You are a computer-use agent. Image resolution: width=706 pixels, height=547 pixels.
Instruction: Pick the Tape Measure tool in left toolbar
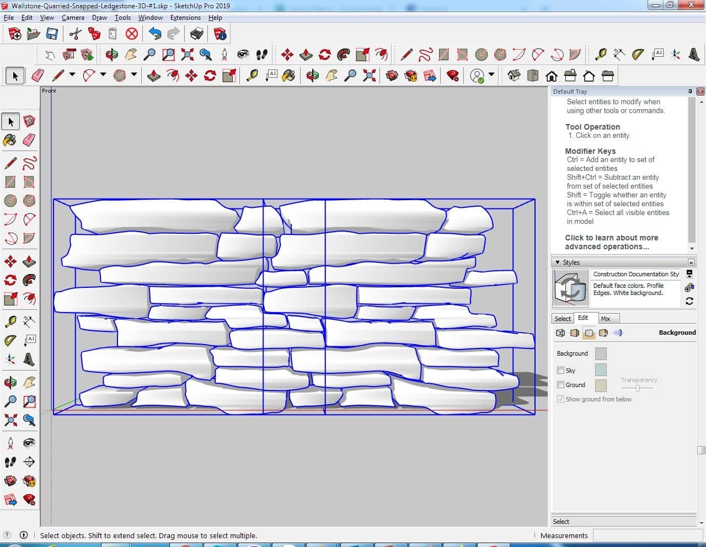[10, 322]
